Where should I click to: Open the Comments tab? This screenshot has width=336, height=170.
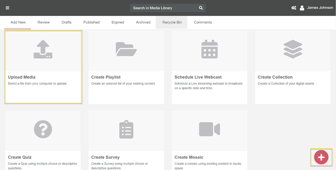(203, 22)
